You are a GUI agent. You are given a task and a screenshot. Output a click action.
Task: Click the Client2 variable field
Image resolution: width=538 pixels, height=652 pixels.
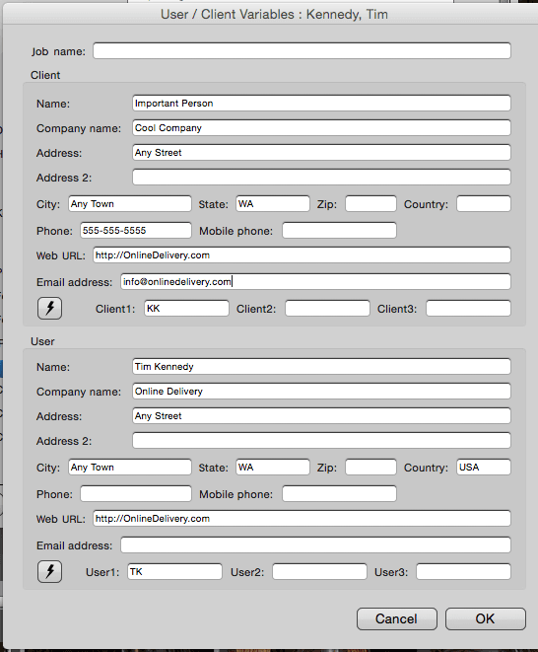click(x=327, y=309)
